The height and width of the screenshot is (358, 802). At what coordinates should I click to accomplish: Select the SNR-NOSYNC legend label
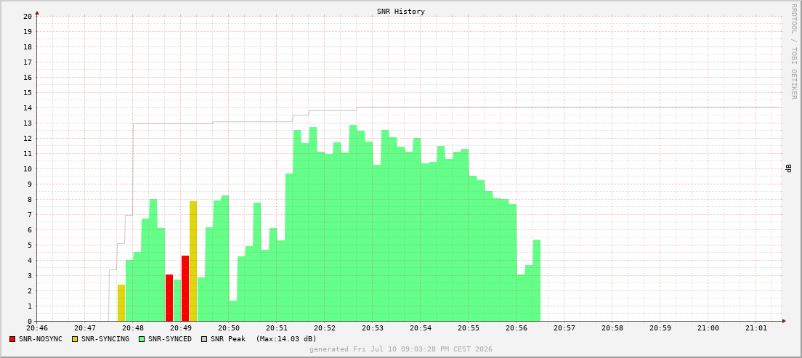point(41,338)
